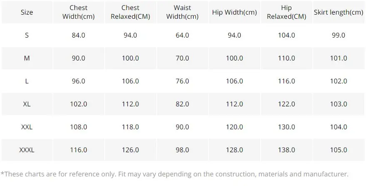
Task: Click the reference-only disclaimer text
Action: tap(174, 174)
